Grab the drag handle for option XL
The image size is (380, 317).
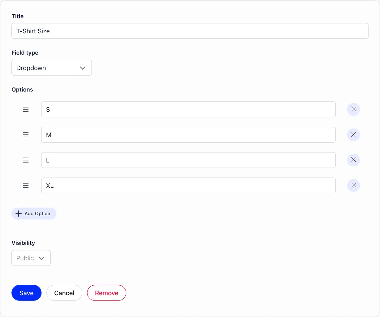coord(26,185)
